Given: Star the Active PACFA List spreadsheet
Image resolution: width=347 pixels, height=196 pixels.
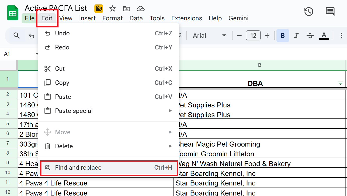Looking at the screenshot, I should 112,8.
